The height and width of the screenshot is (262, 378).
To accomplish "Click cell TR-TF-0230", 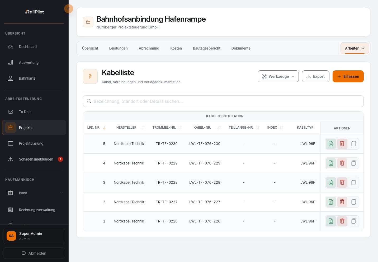I will [167, 144].
